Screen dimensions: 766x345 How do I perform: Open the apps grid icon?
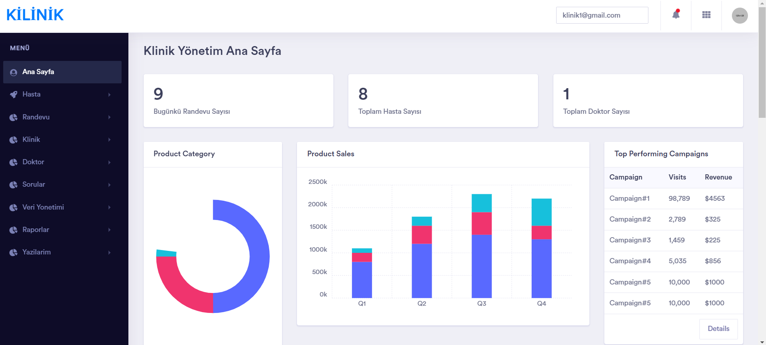pos(707,15)
